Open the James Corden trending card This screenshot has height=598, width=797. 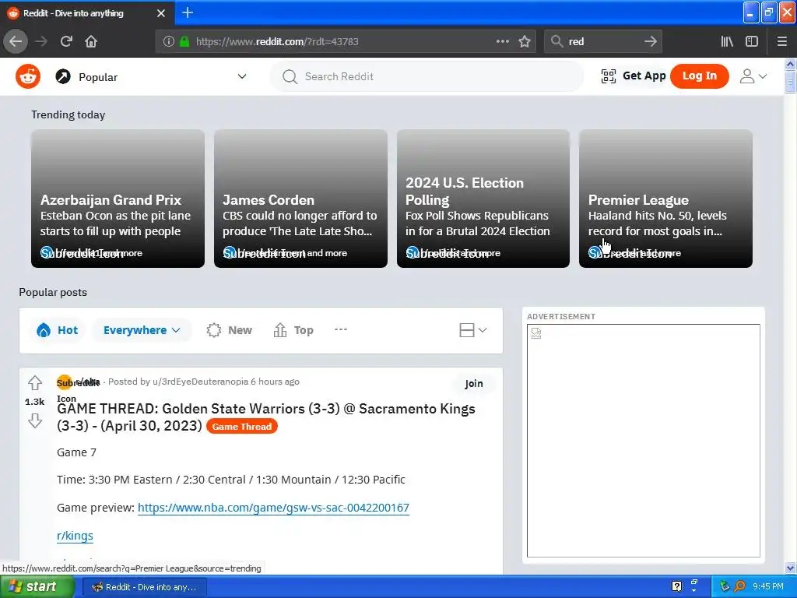tap(300, 199)
